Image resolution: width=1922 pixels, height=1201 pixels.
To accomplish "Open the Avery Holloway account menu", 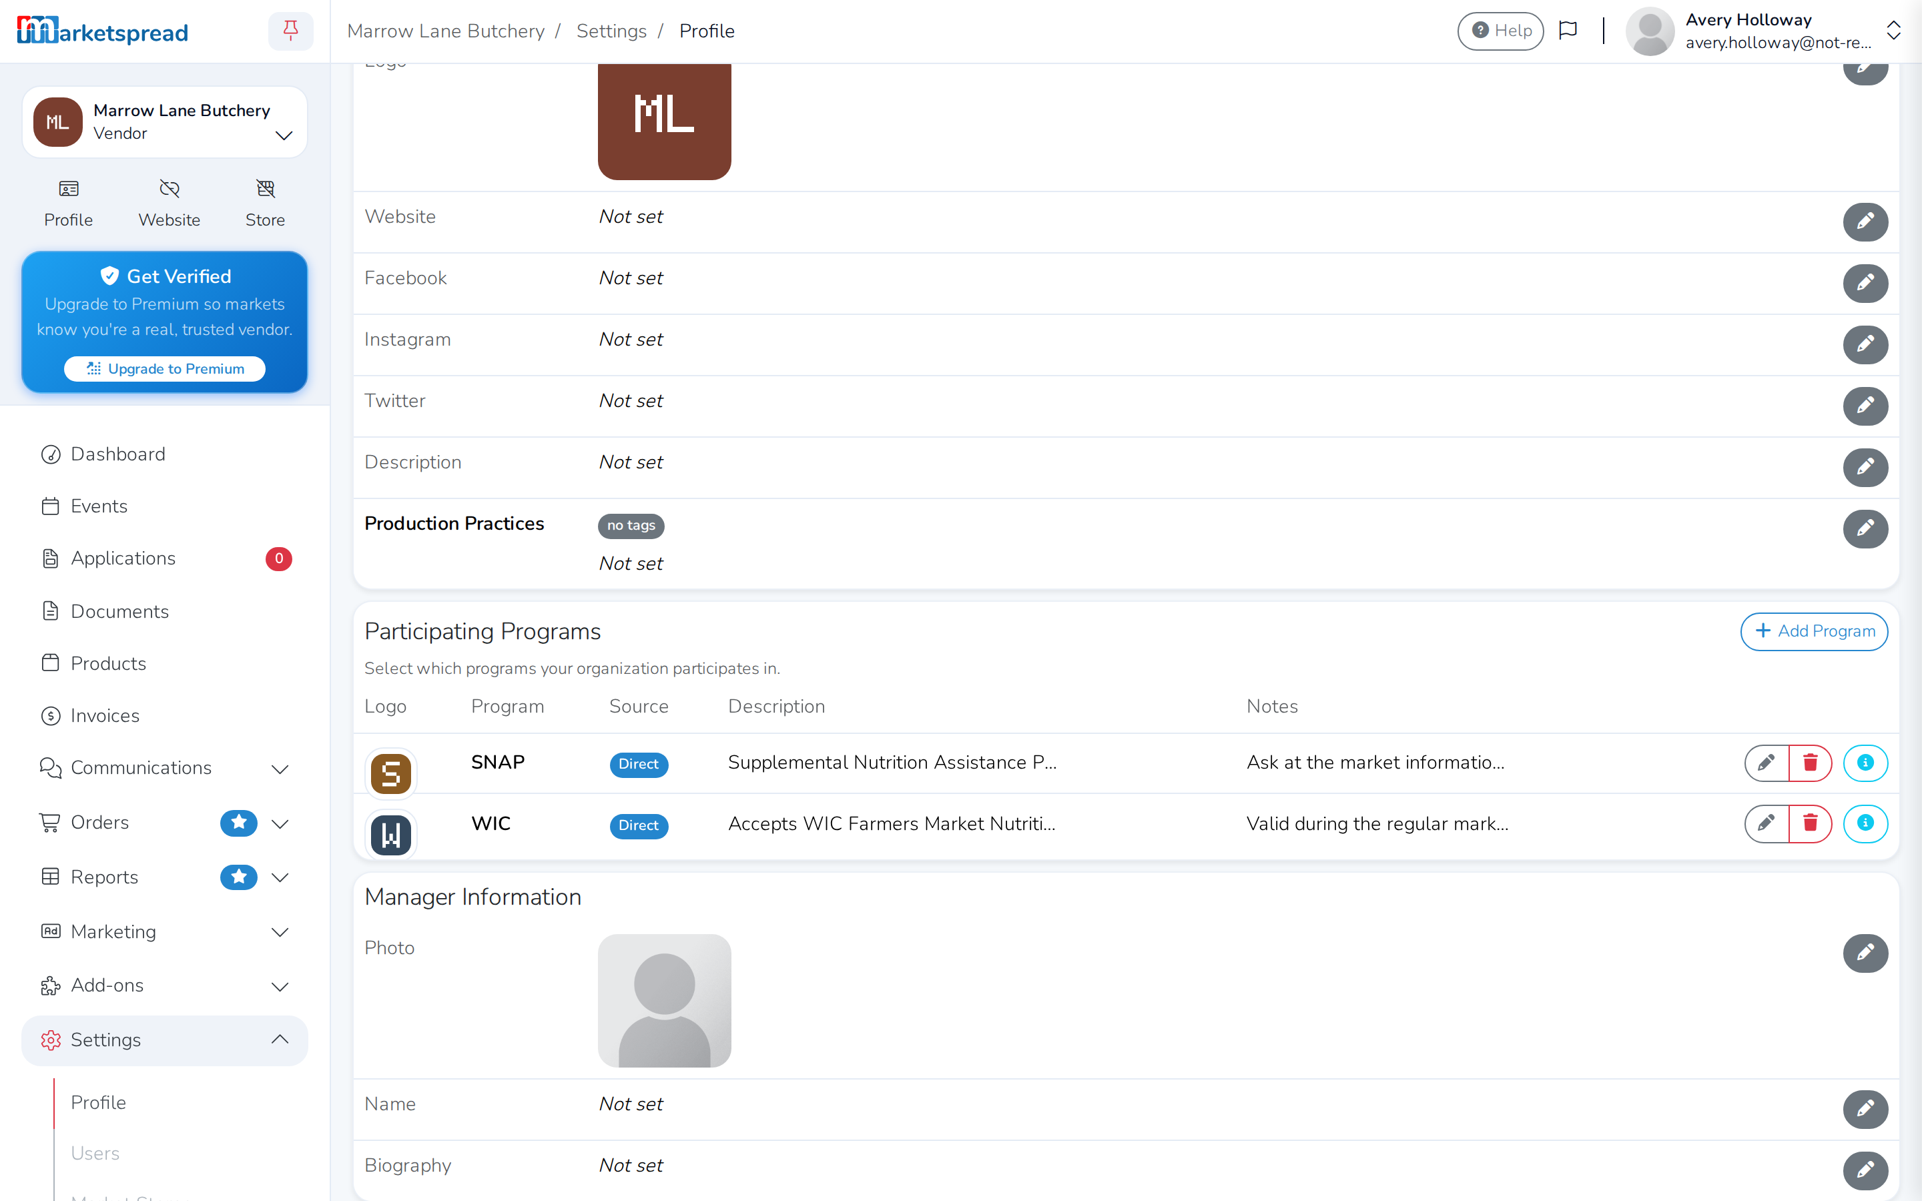I will [x=1763, y=31].
